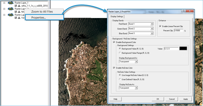Click the layer icon beside the NA file

pyautogui.click(x=19, y=12)
